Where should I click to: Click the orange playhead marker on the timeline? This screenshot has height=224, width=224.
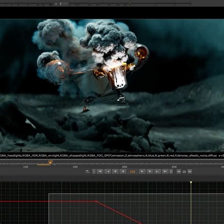coord(50,162)
